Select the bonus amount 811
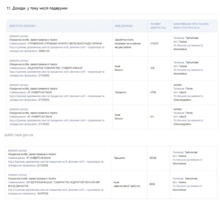This screenshot has width=220, height=202. point(152,116)
